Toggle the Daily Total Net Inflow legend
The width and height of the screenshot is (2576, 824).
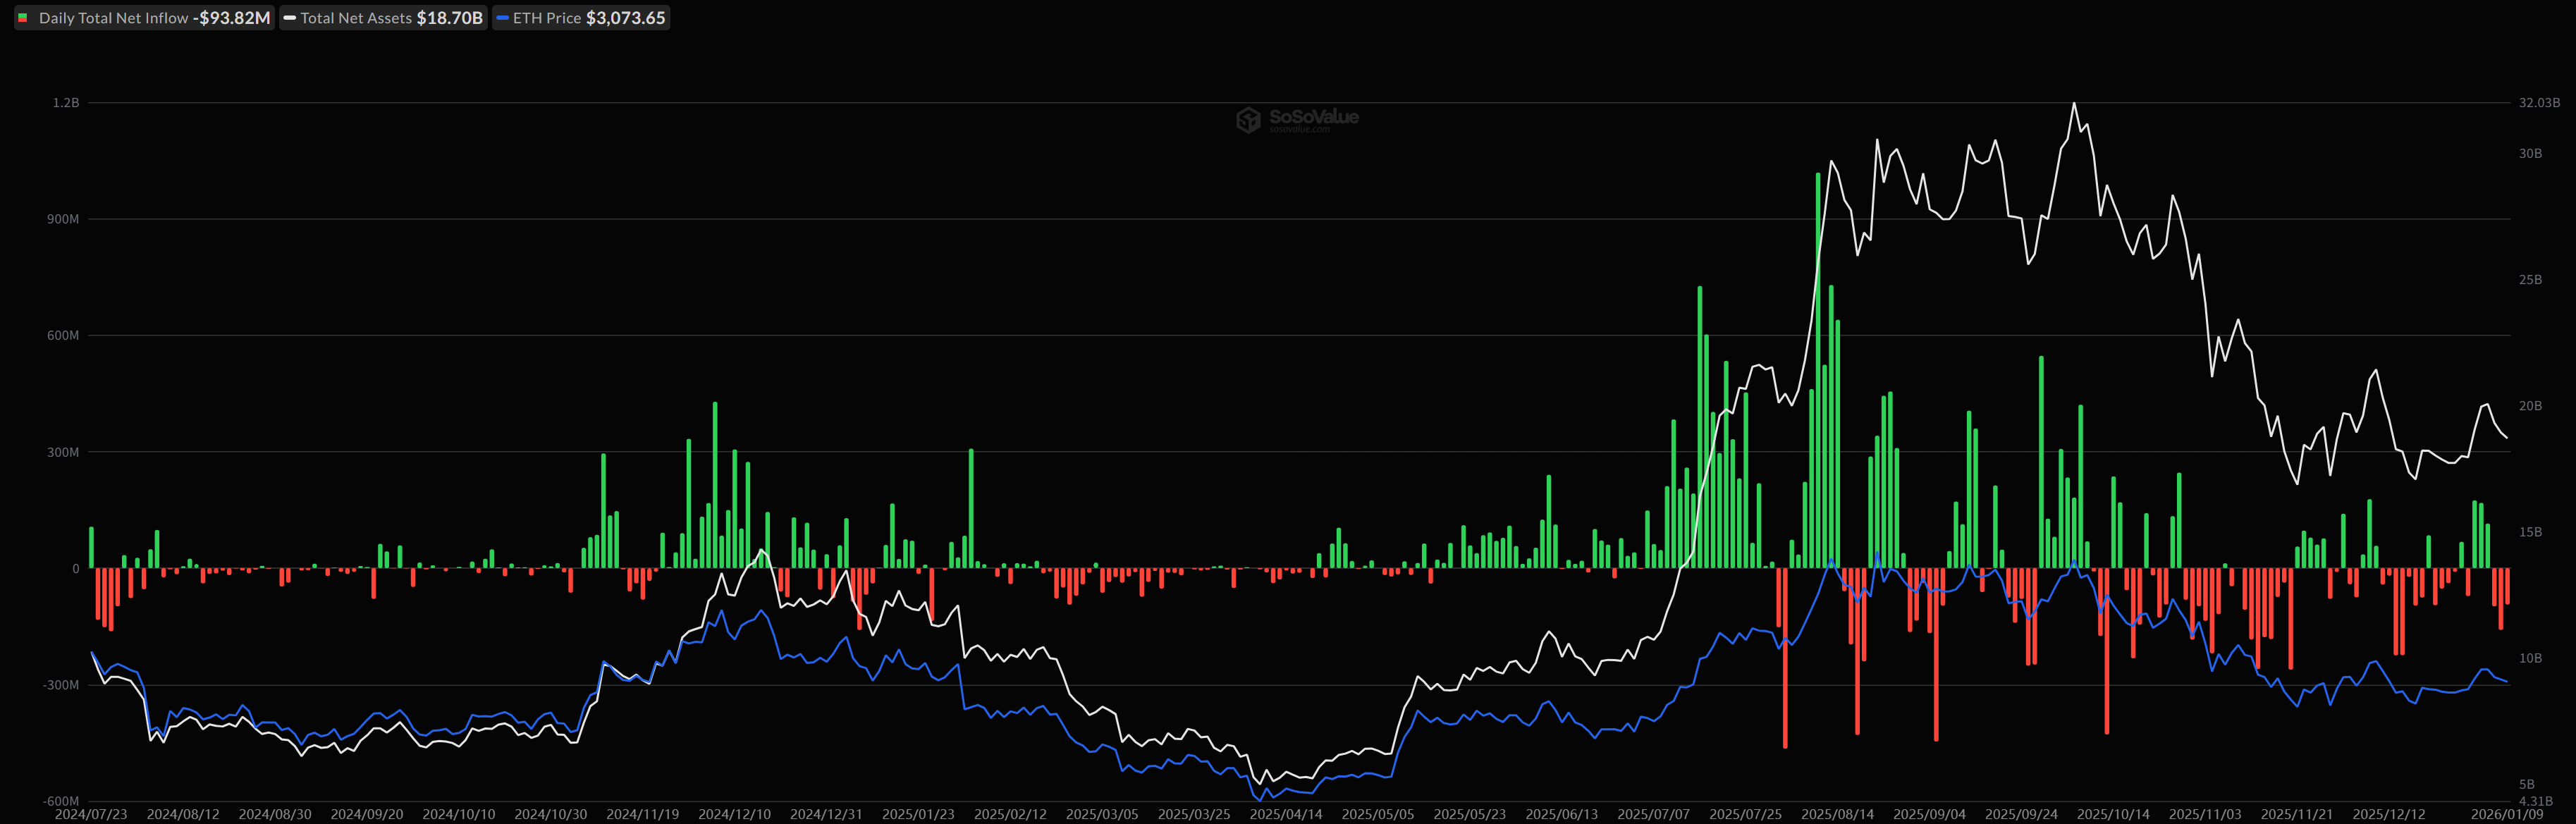coord(113,18)
